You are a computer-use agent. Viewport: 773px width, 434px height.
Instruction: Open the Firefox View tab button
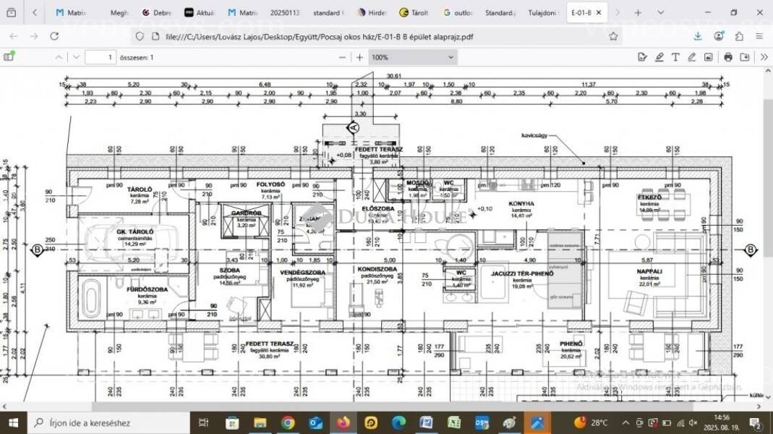point(11,13)
